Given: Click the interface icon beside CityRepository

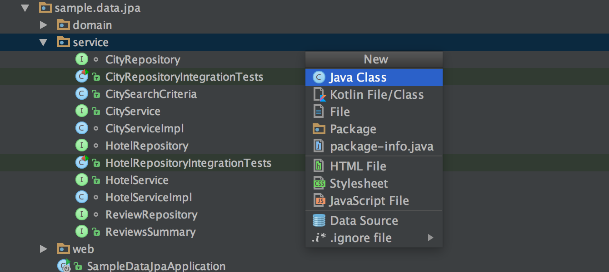Looking at the screenshot, I should [81, 59].
